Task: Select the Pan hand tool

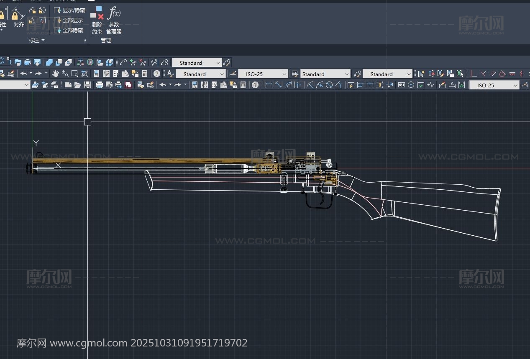Action: [56, 74]
